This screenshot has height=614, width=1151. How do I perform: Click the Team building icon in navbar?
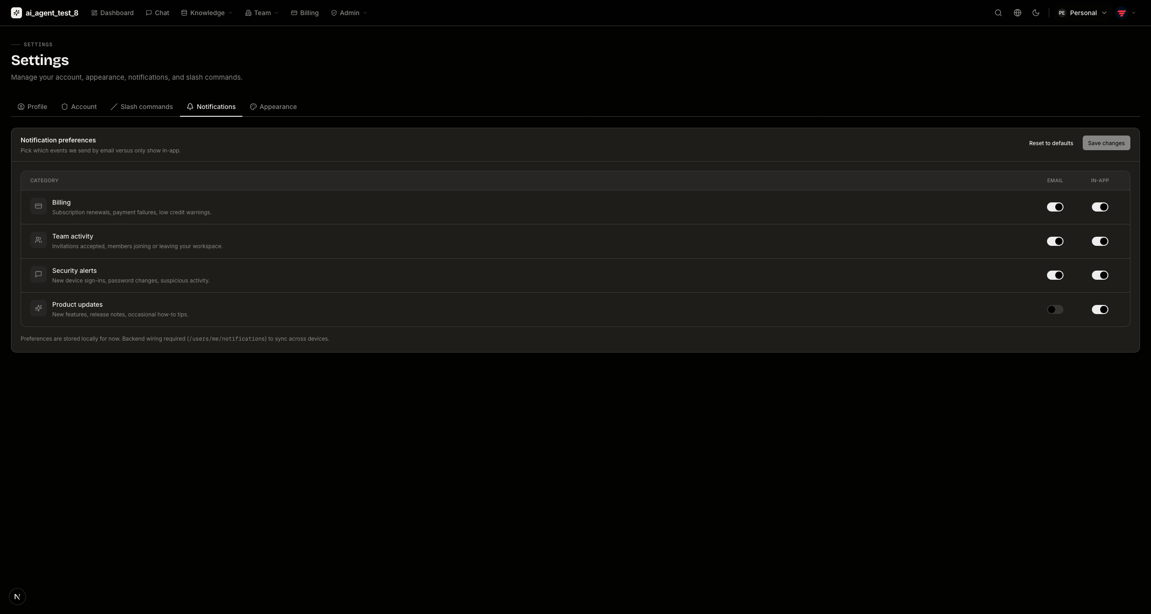tap(248, 13)
